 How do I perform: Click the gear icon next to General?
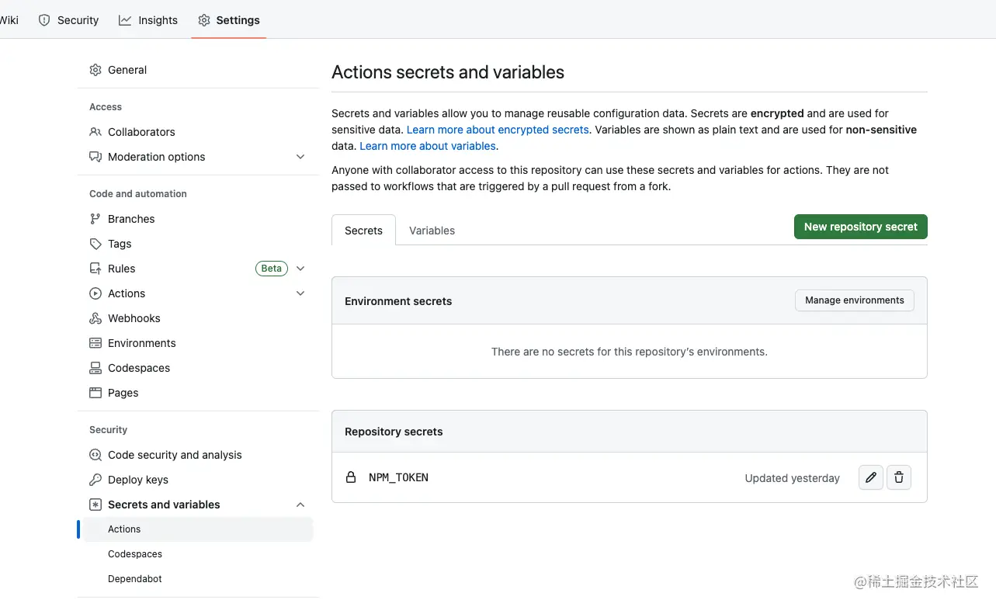tap(95, 70)
